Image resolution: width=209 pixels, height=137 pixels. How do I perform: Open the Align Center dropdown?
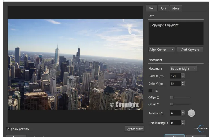click(x=162, y=50)
